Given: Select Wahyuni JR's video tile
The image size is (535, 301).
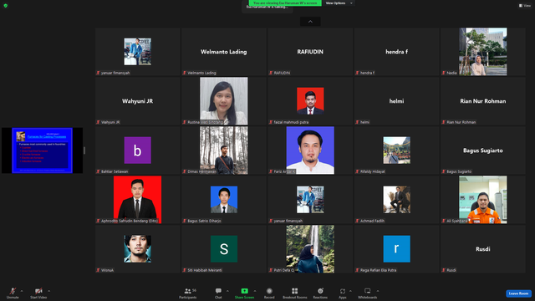Looking at the screenshot, I should [137, 101].
